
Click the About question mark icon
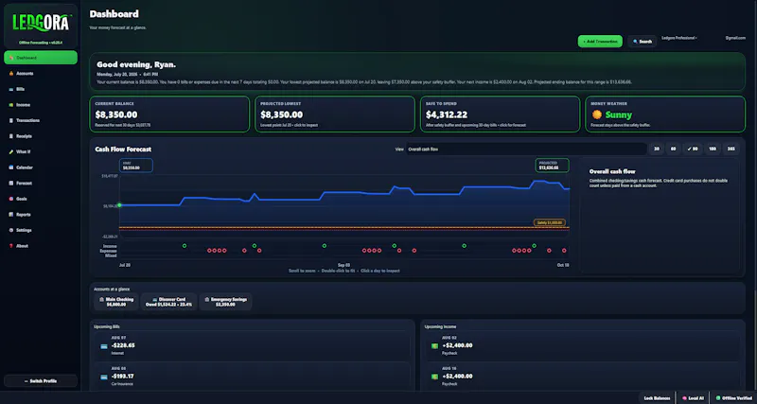click(10, 246)
